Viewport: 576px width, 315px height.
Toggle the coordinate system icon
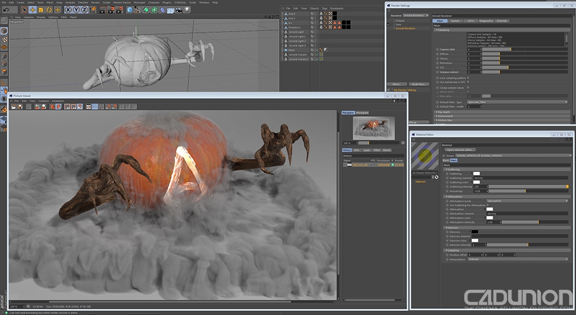[x=93, y=10]
